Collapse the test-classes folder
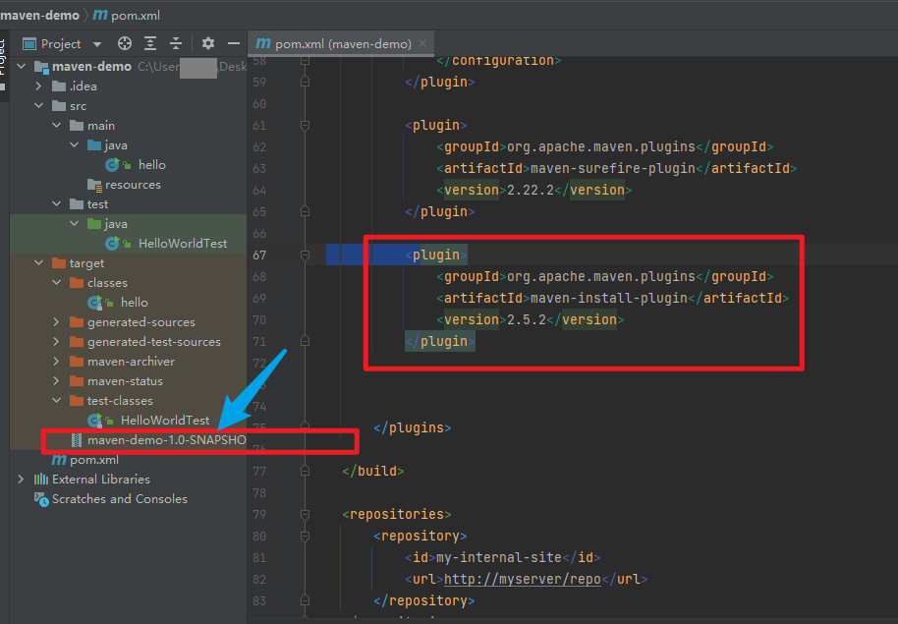898x624 pixels. pyautogui.click(x=56, y=401)
